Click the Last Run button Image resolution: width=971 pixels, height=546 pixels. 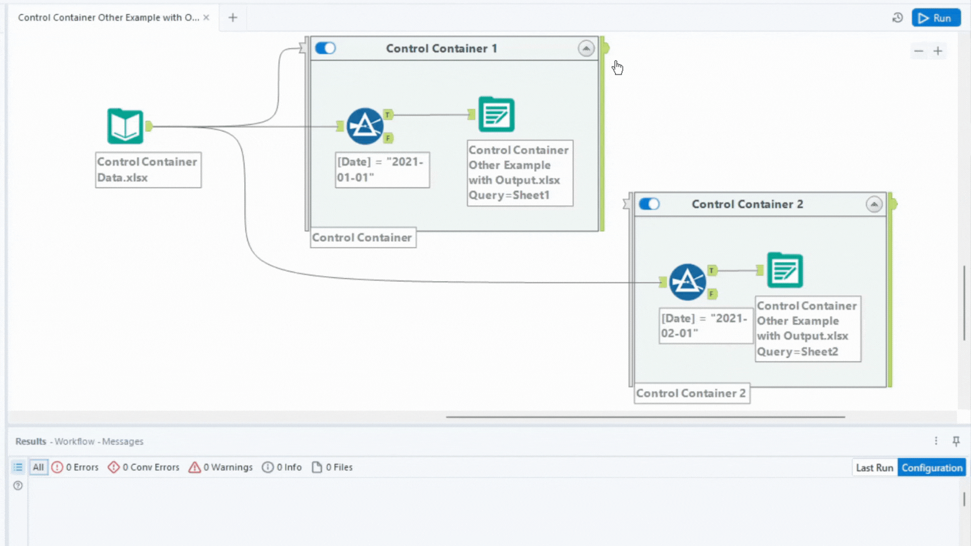(x=874, y=467)
